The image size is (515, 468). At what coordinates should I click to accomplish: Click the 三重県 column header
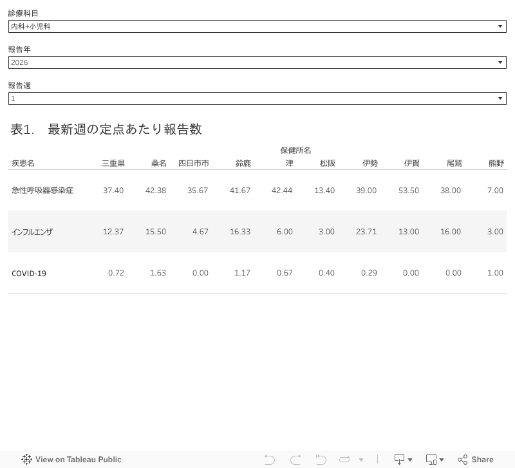click(113, 164)
